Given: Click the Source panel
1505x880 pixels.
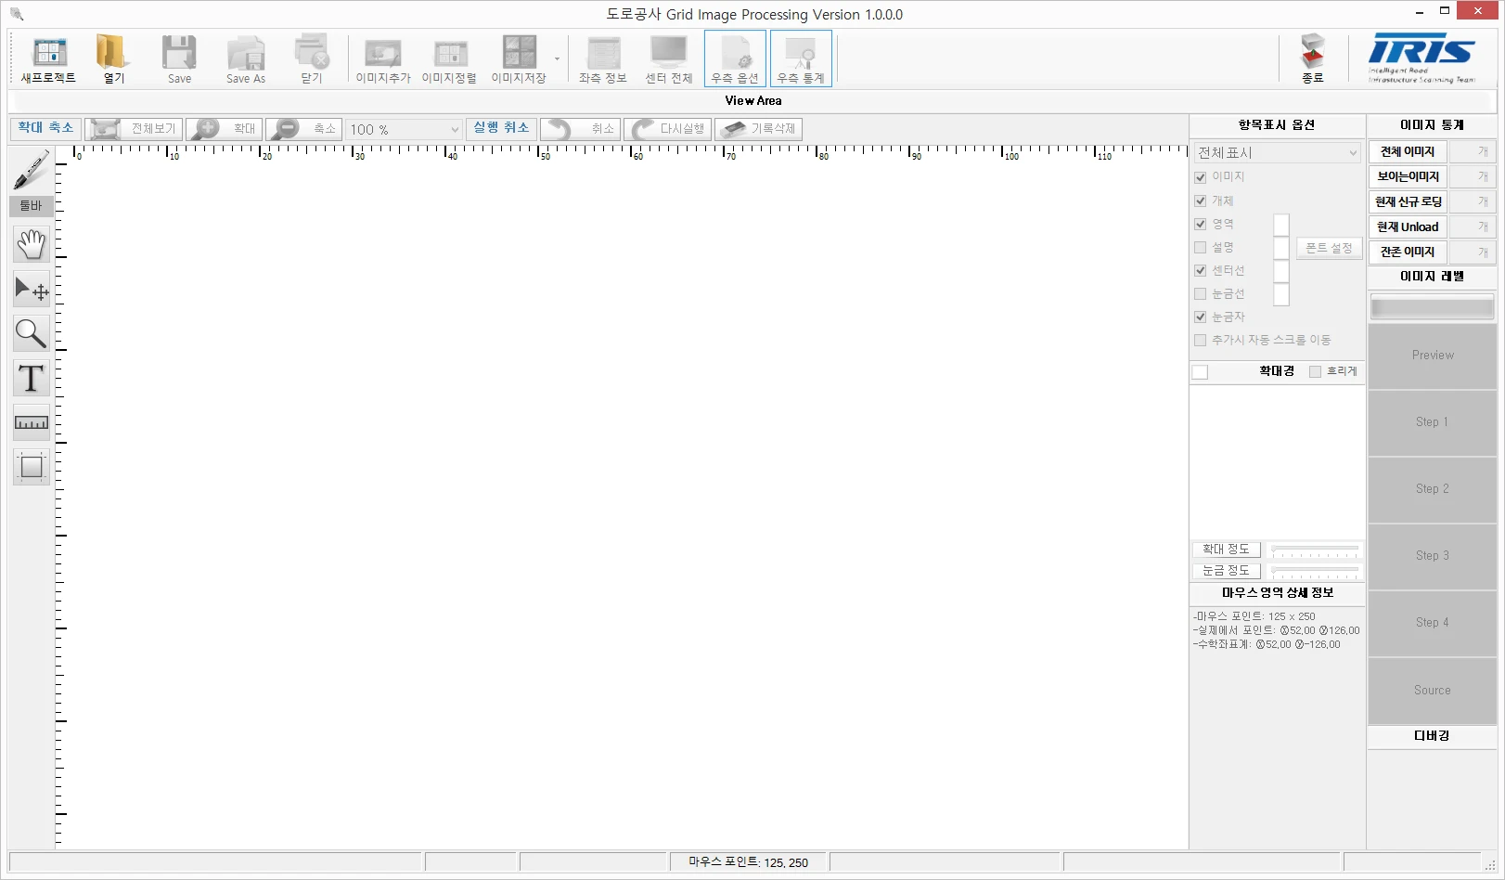Looking at the screenshot, I should pyautogui.click(x=1433, y=691).
